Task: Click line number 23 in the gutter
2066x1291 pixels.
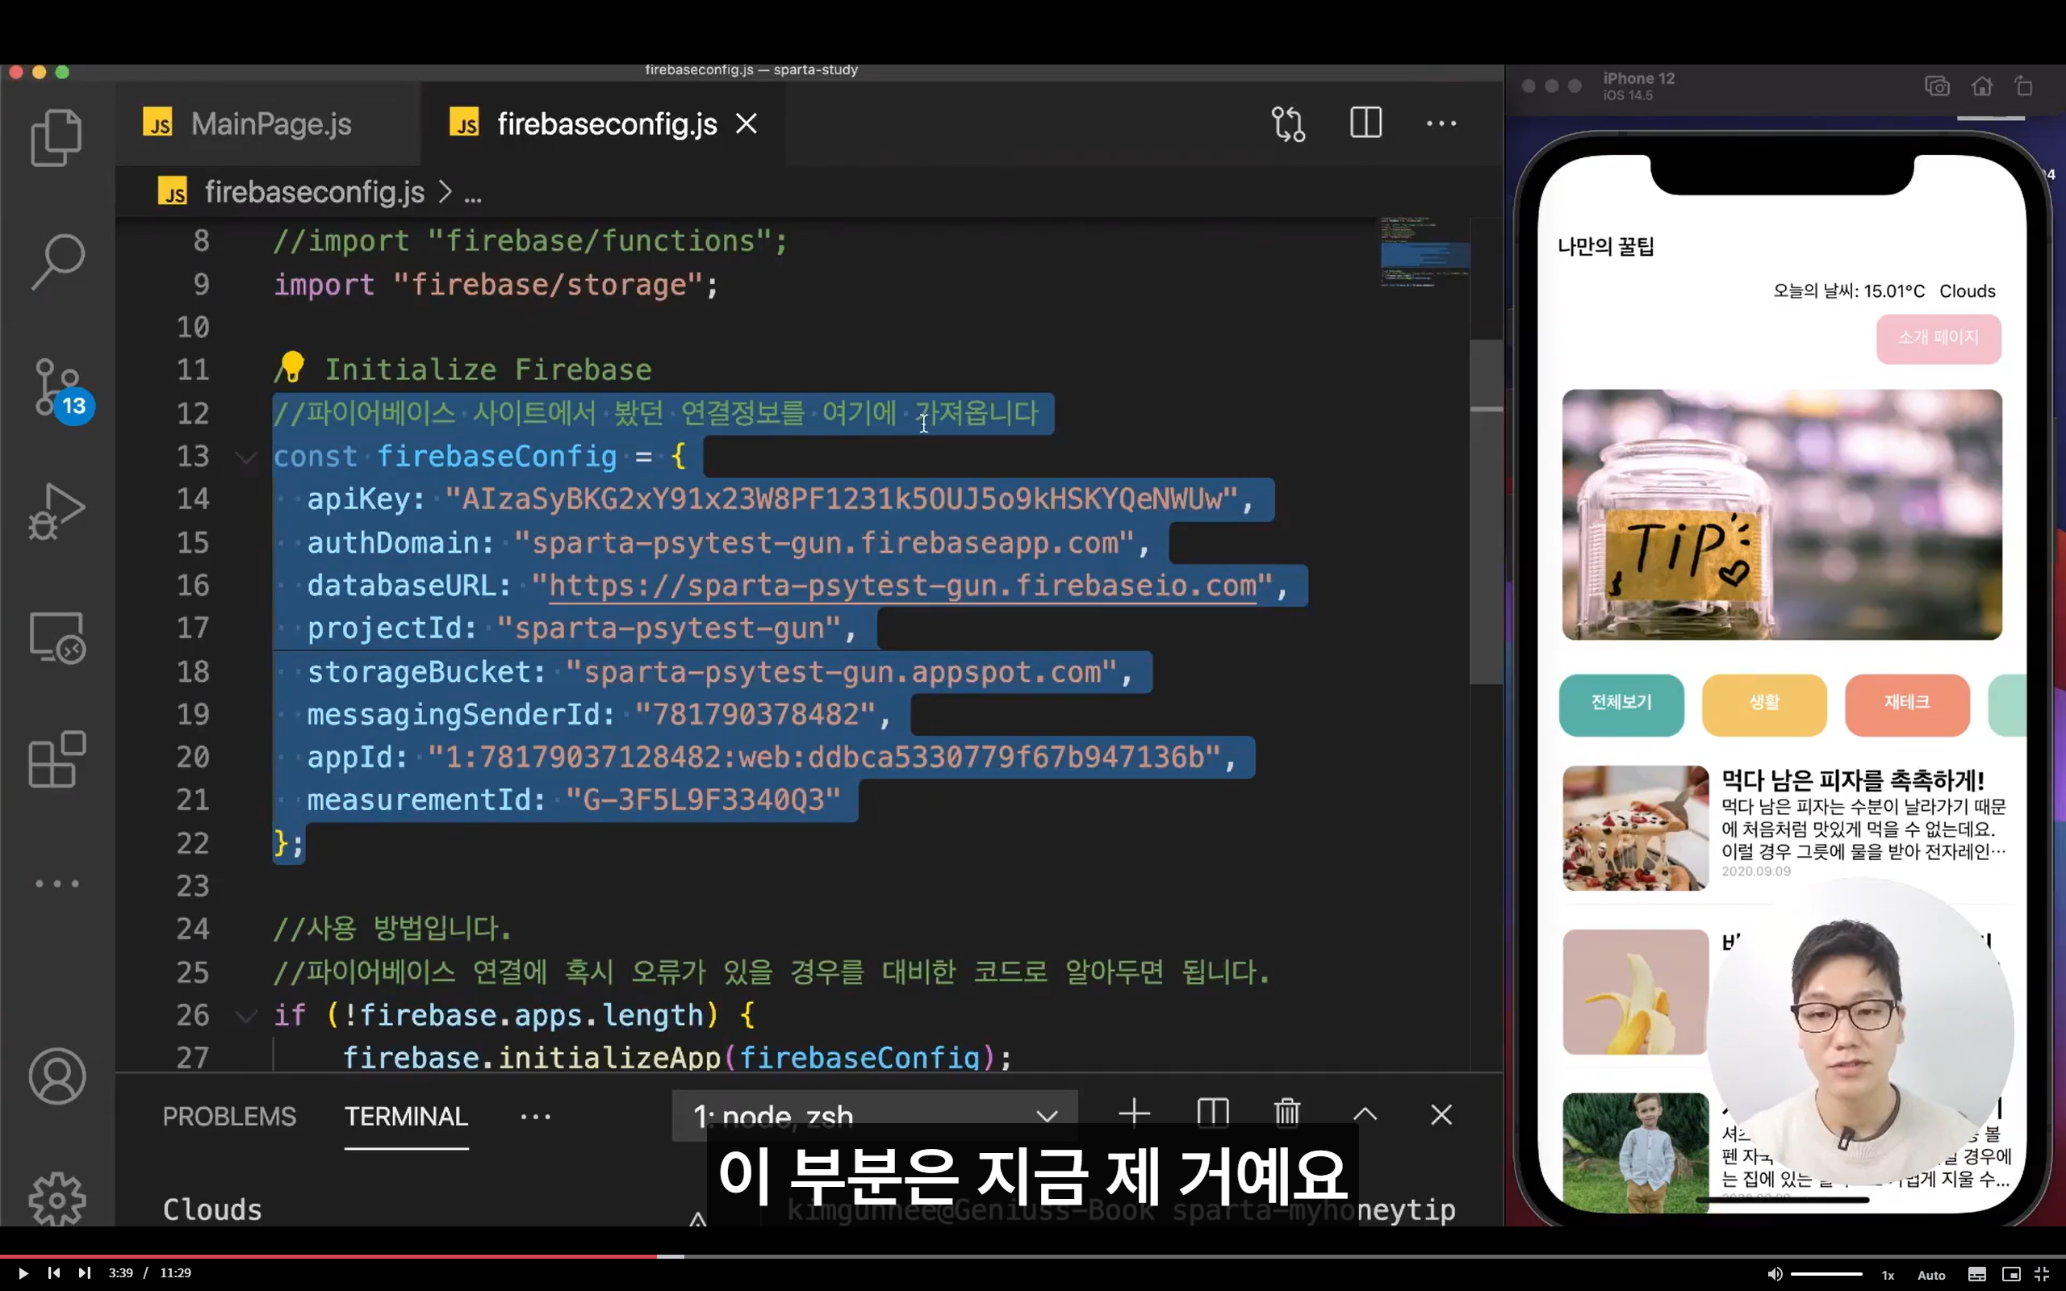Action: [x=193, y=886]
